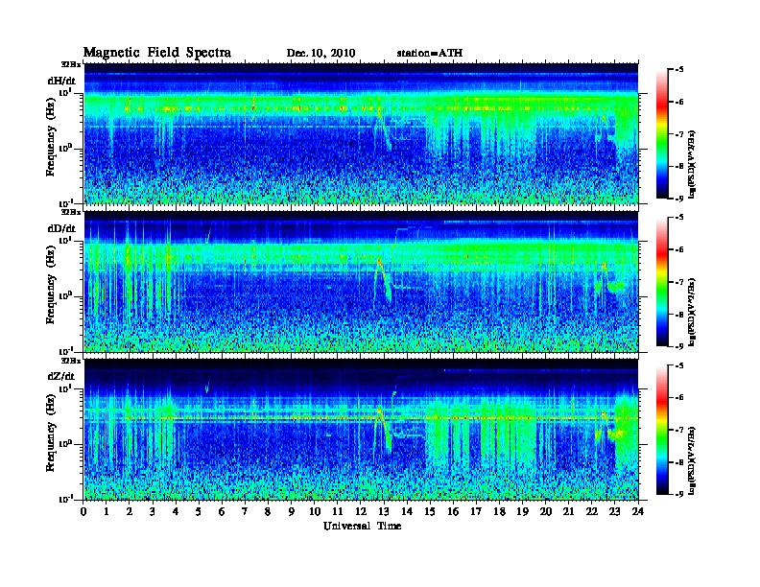Click hour tick label "14" on time axis

(407, 511)
